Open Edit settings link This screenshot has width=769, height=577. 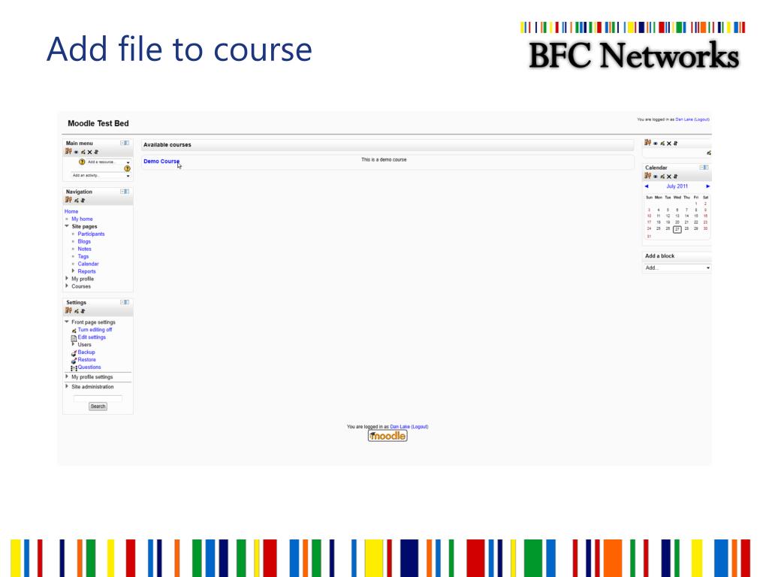pyautogui.click(x=92, y=337)
